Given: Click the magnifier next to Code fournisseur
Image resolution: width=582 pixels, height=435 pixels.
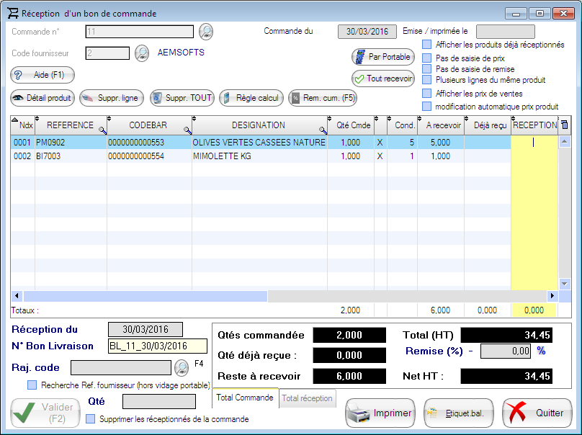Looking at the screenshot, I should click(x=142, y=53).
